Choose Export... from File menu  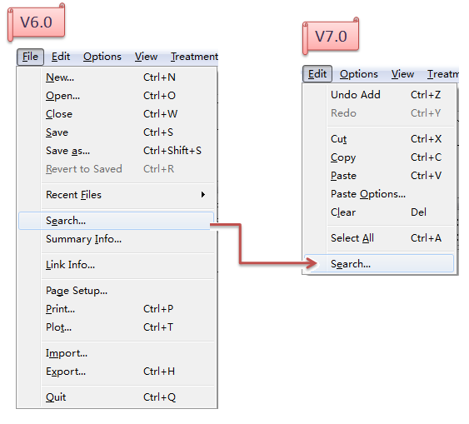tap(117, 372)
